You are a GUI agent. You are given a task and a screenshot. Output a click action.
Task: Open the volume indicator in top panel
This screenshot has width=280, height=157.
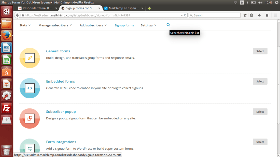260,3
